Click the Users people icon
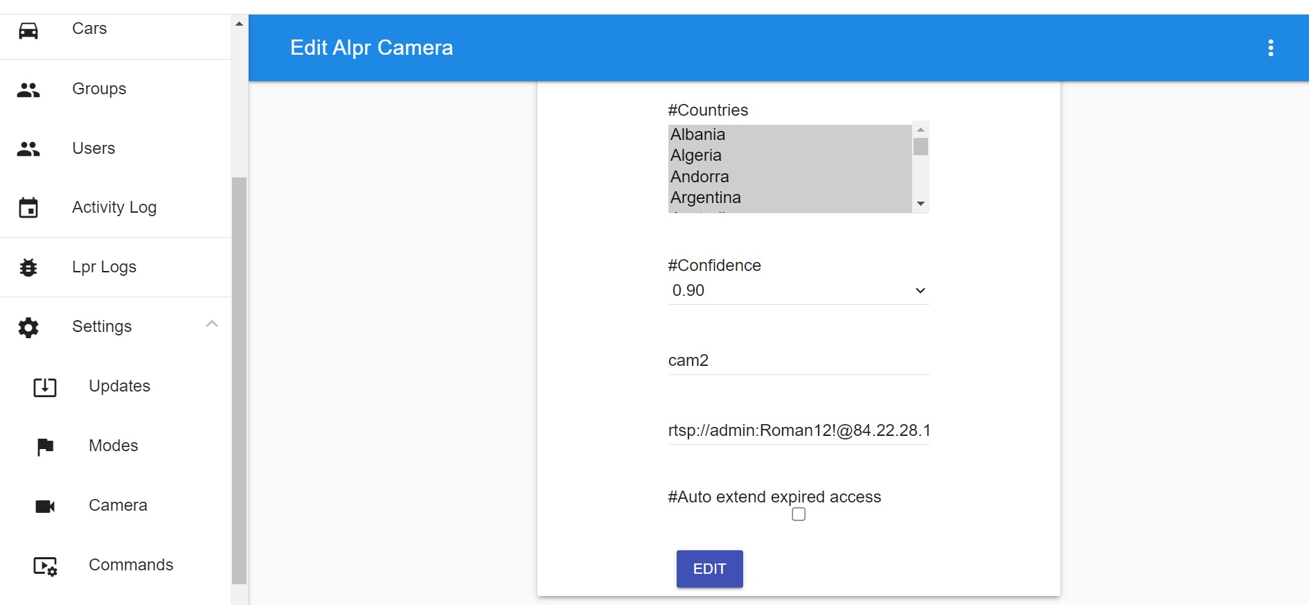Image resolution: width=1309 pixels, height=605 pixels. pos(28,149)
